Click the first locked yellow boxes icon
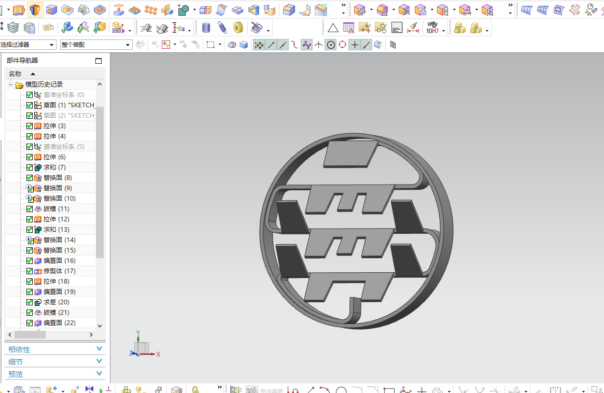The height and width of the screenshot is (393, 604). tap(459, 28)
